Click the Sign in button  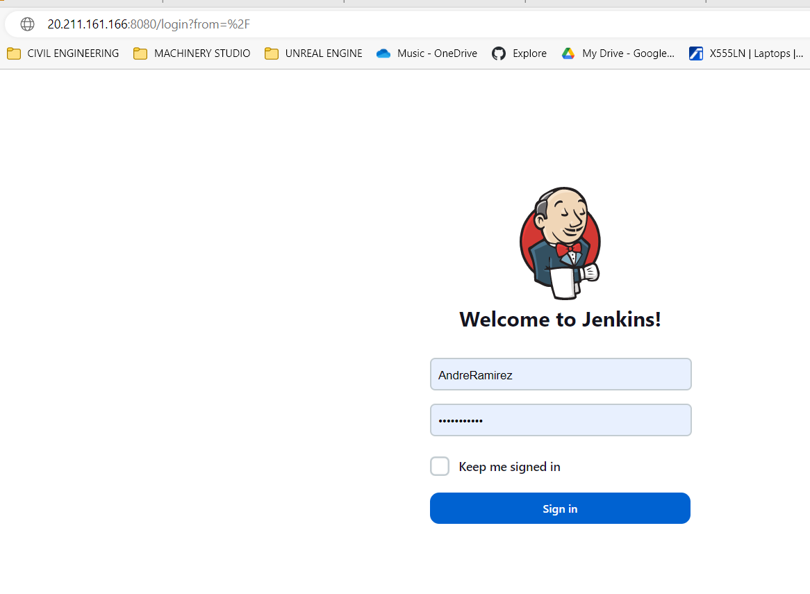coord(560,509)
